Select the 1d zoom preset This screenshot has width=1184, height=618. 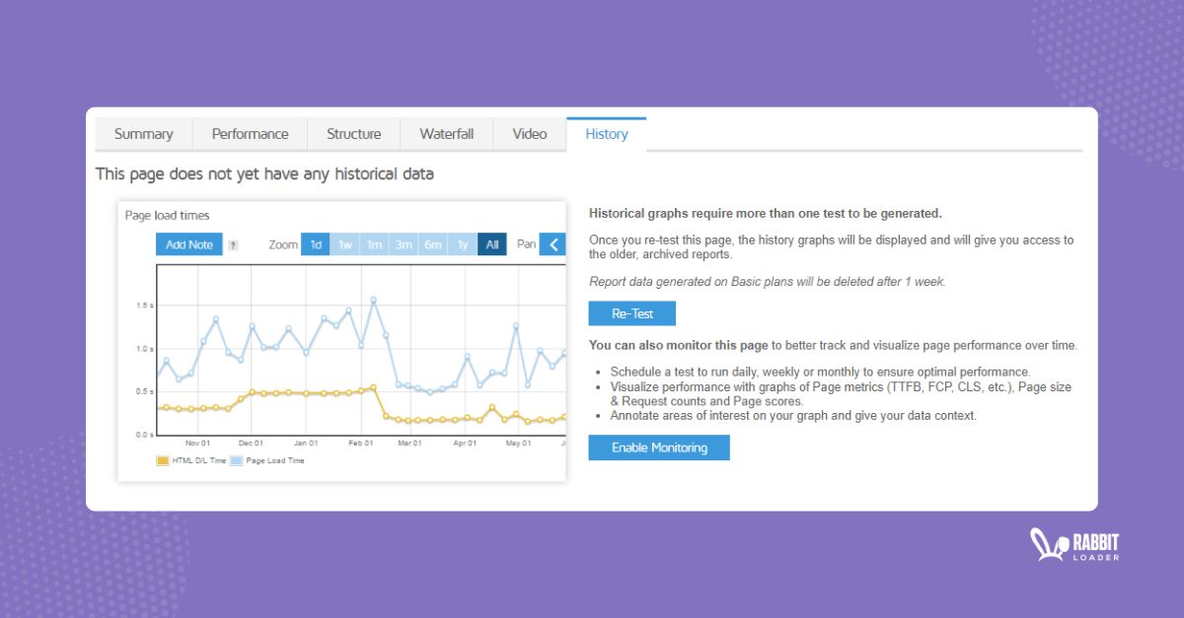pyautogui.click(x=316, y=244)
